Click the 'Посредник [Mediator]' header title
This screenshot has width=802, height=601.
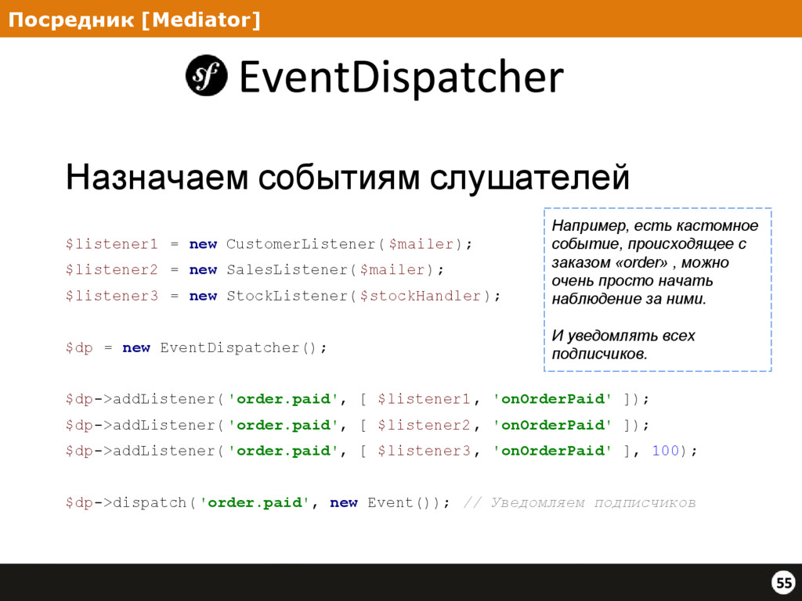click(135, 20)
